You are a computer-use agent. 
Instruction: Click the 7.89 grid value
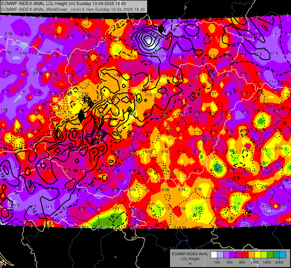[230, 150]
